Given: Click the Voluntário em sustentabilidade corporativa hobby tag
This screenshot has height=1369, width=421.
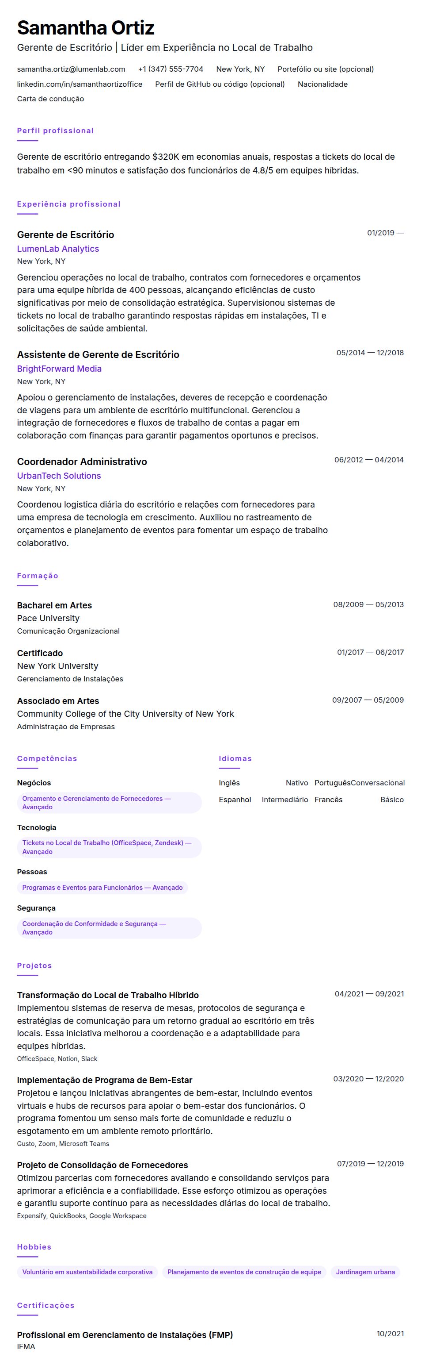Looking at the screenshot, I should pyautogui.click(x=87, y=1272).
